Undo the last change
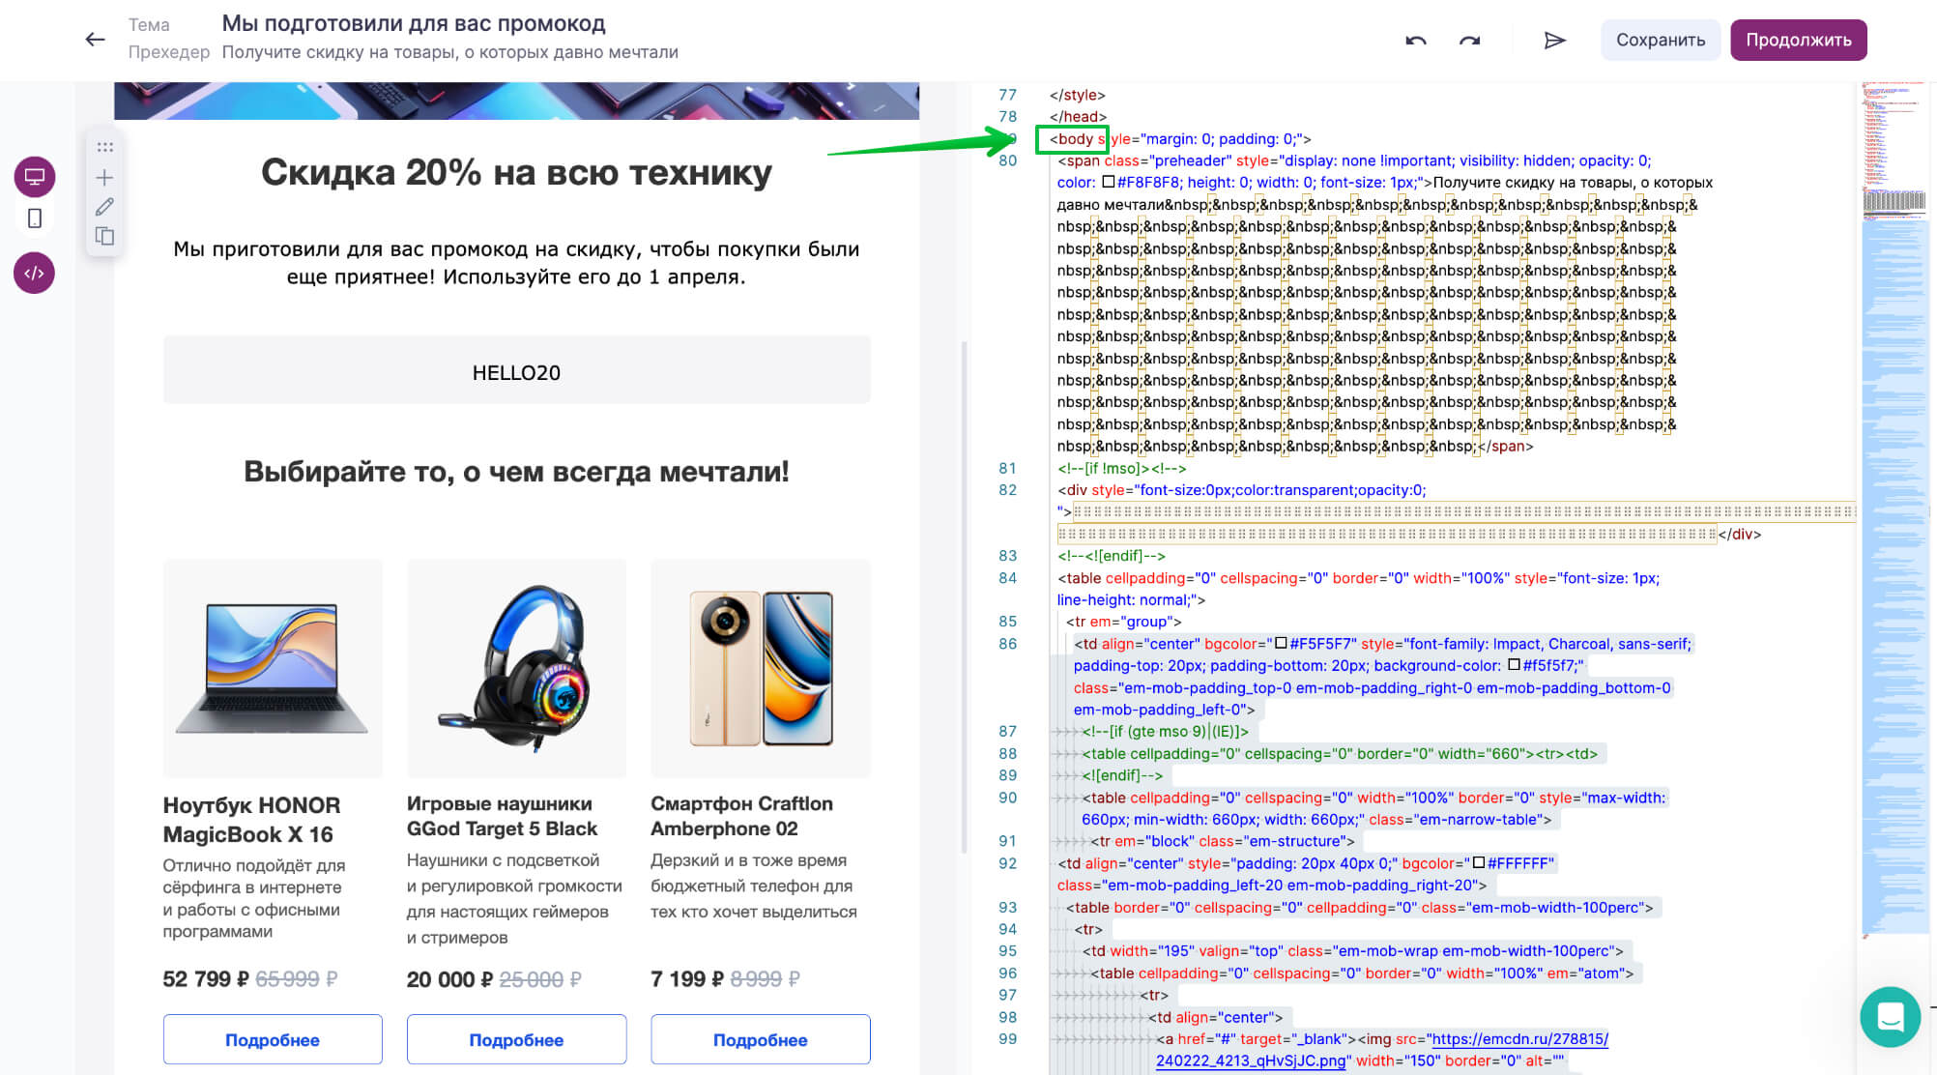 click(1416, 40)
